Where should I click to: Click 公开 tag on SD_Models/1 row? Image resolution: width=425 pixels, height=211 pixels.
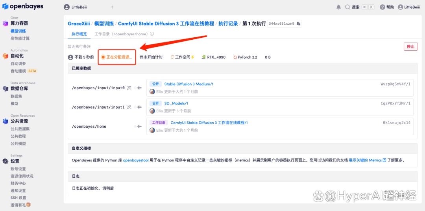pyautogui.click(x=155, y=103)
